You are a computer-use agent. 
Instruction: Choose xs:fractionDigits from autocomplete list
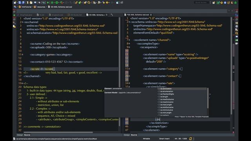coord(182,94)
